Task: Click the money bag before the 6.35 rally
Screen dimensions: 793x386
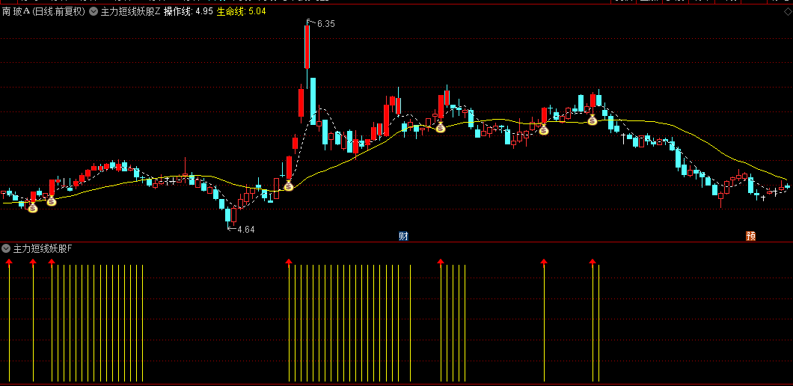Action: (289, 186)
